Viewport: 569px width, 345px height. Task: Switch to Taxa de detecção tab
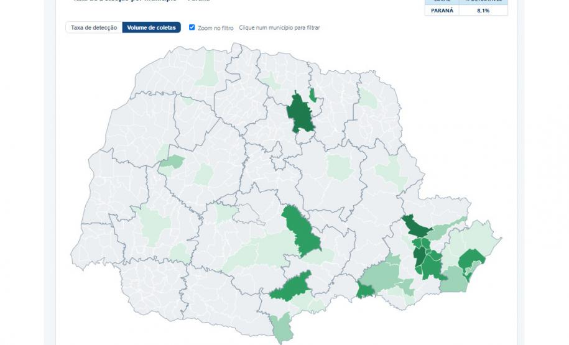pyautogui.click(x=94, y=27)
